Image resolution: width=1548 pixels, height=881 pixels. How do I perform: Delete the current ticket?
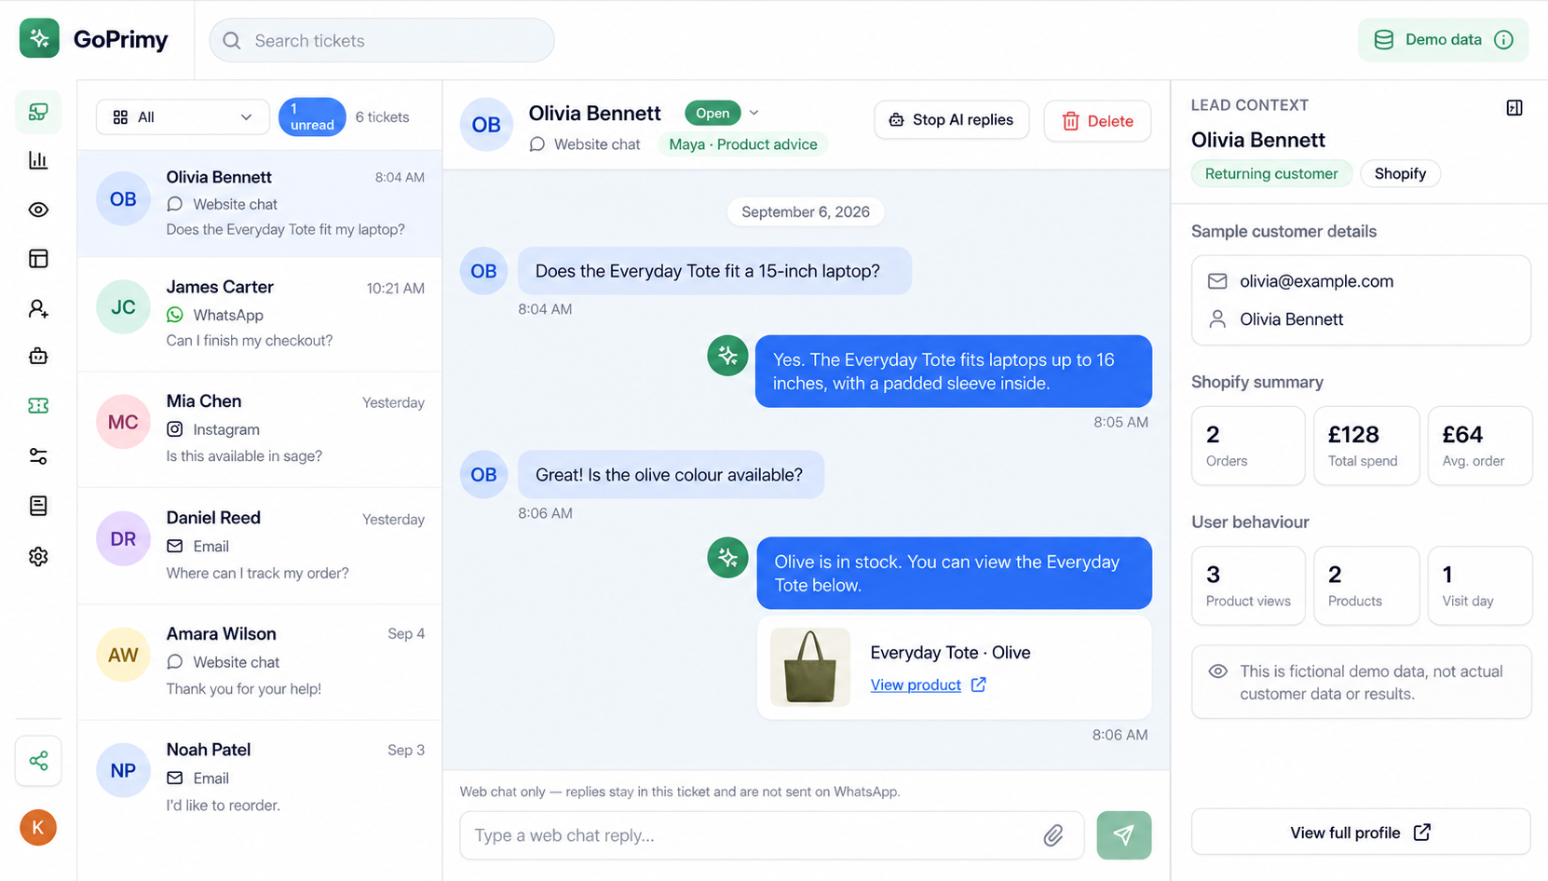1098,121
